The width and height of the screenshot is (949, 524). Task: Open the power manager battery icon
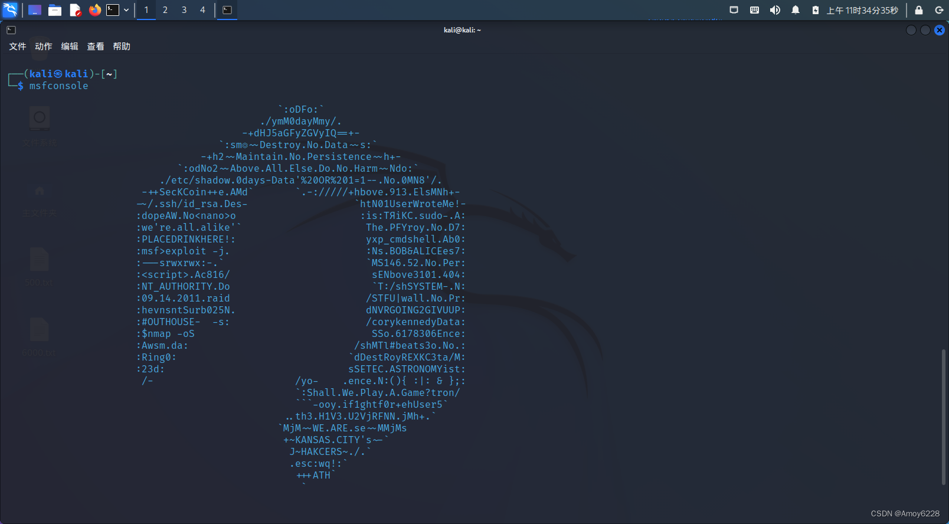(815, 10)
